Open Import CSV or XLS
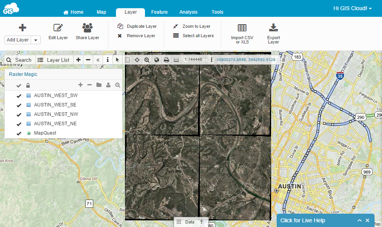 tap(242, 34)
